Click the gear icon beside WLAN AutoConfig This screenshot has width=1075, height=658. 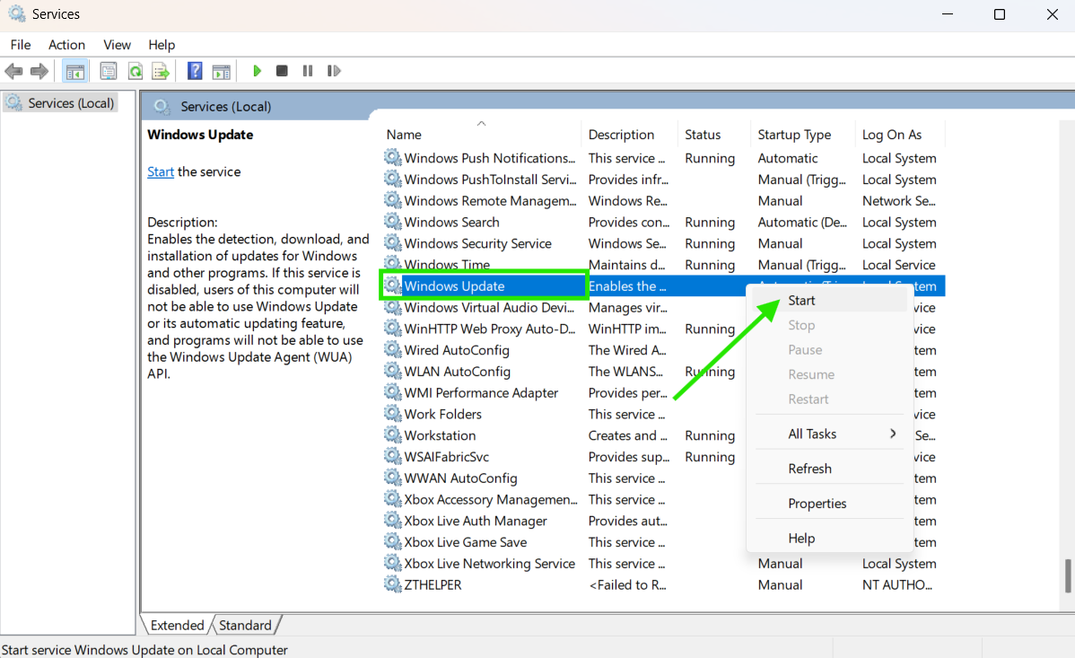(392, 372)
